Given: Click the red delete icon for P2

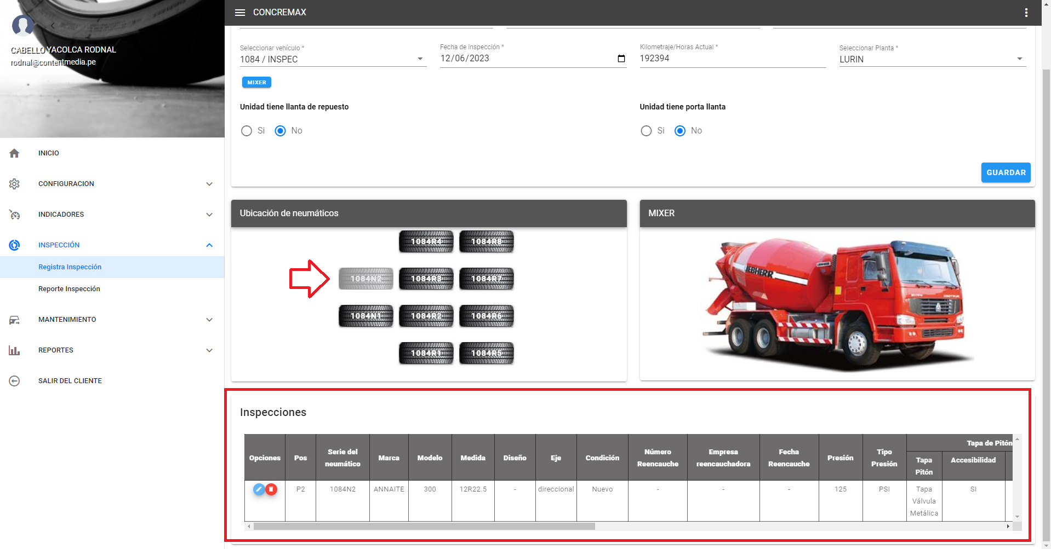Looking at the screenshot, I should pyautogui.click(x=271, y=489).
